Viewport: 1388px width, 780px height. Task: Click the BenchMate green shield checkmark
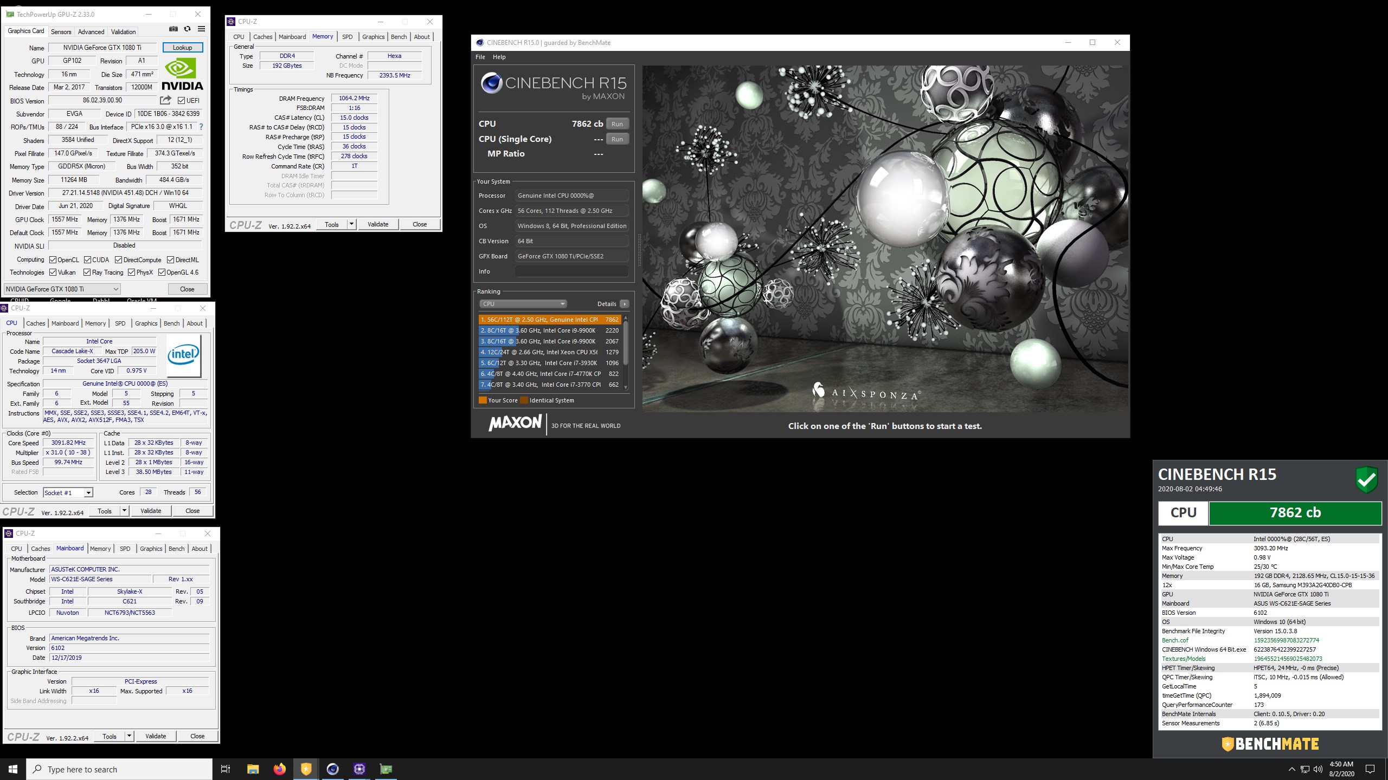tap(1367, 479)
